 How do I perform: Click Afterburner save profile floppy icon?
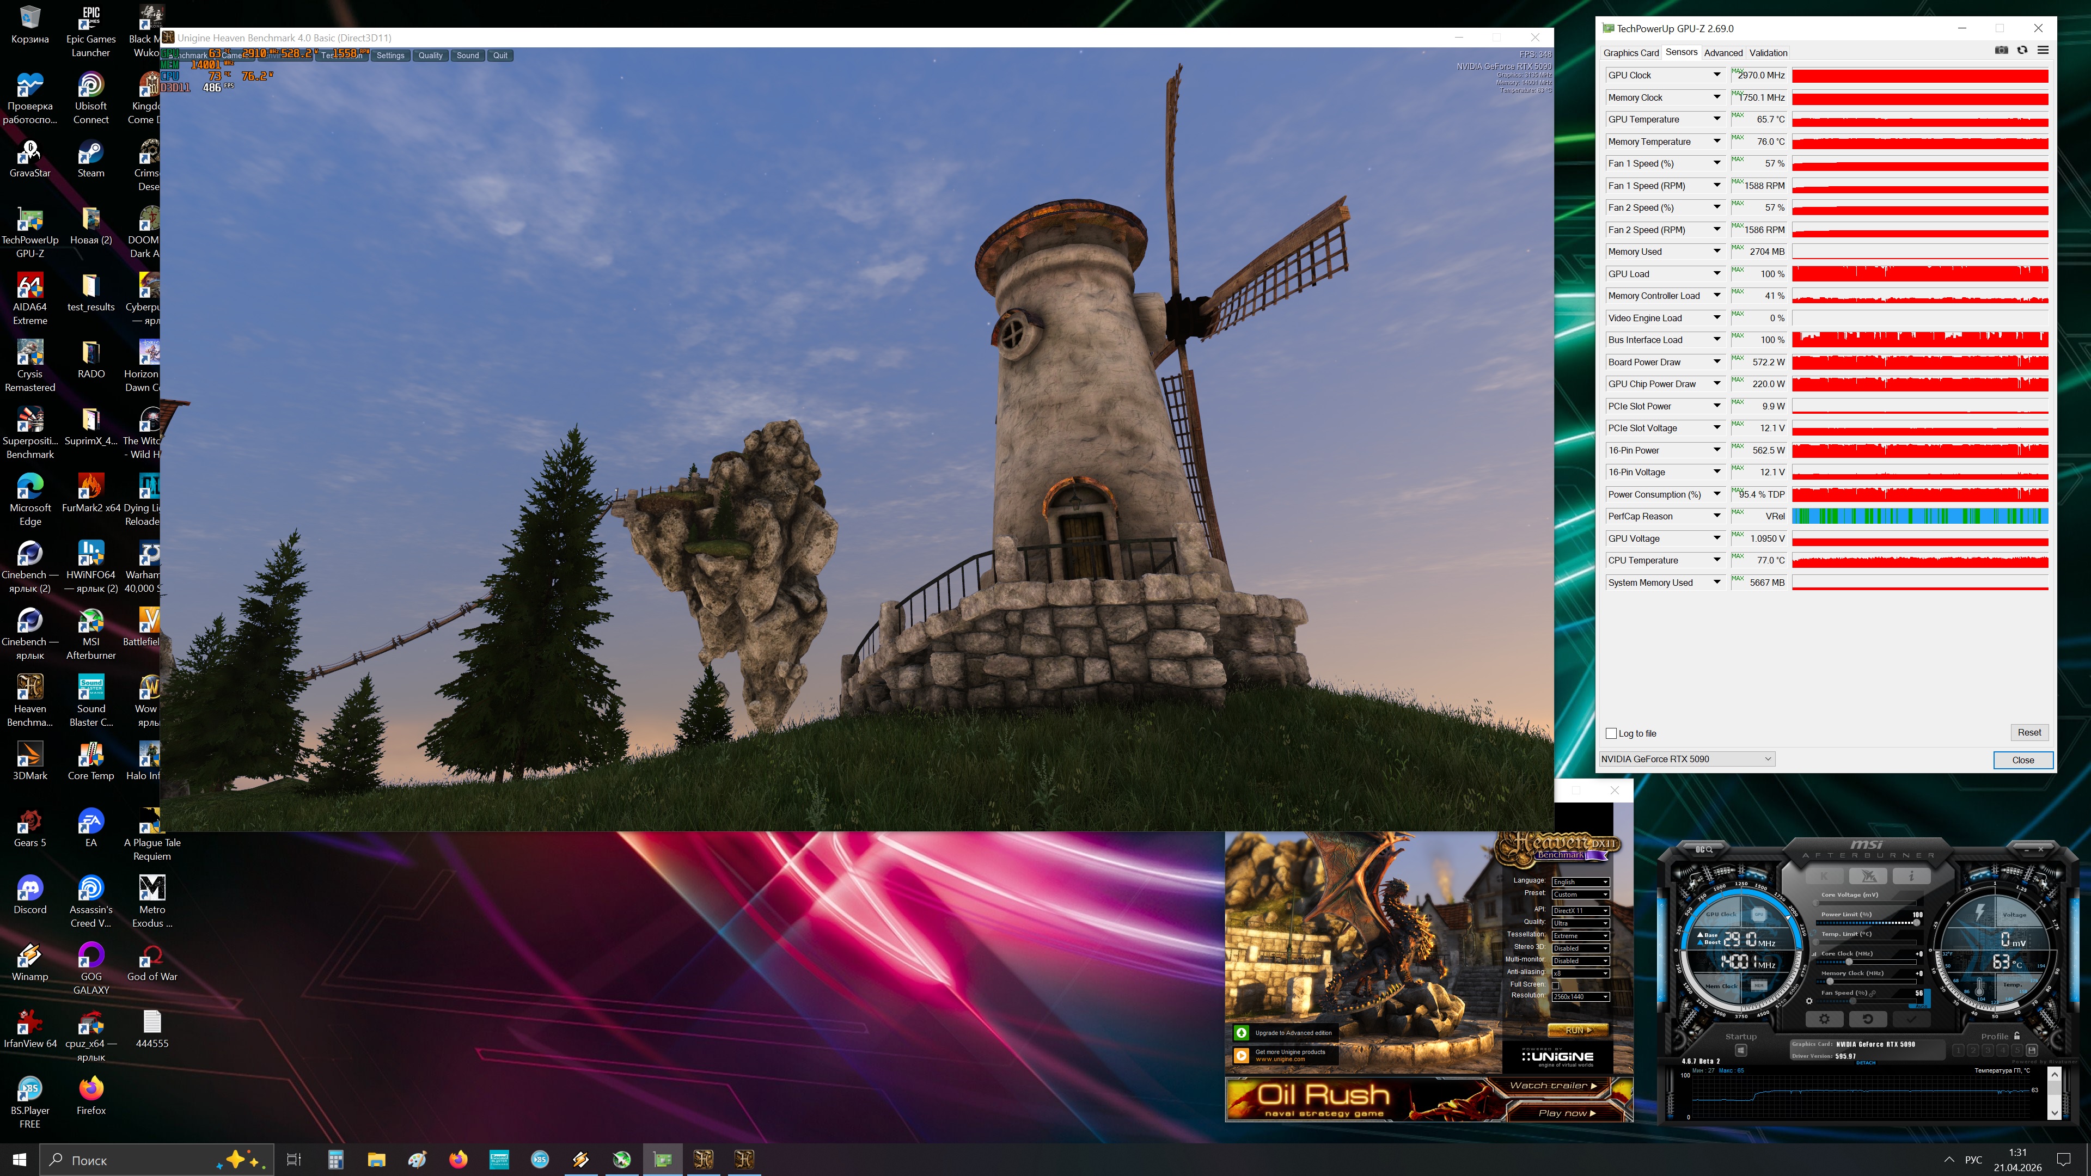(x=2032, y=1050)
